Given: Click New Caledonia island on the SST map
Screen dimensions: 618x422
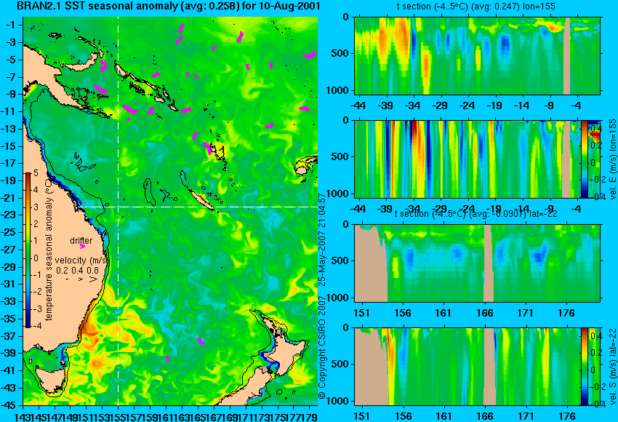Looking at the screenshot, I should point(201,199).
